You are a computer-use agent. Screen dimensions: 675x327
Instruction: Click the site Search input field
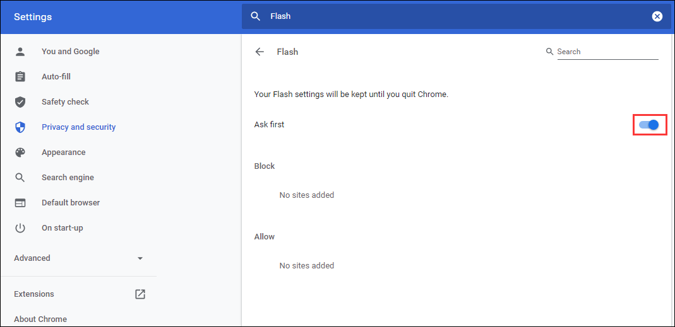point(607,52)
